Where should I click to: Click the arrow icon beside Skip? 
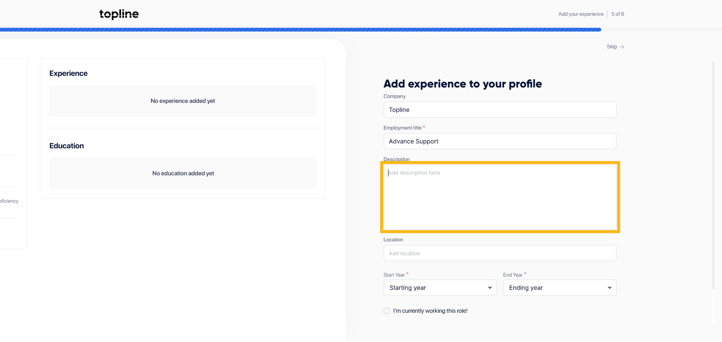[x=622, y=47]
